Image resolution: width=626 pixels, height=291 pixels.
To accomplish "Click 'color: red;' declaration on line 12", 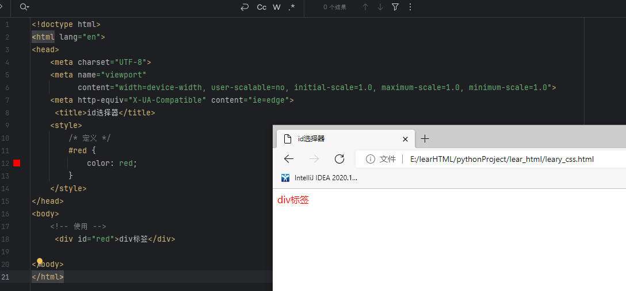I will point(112,163).
